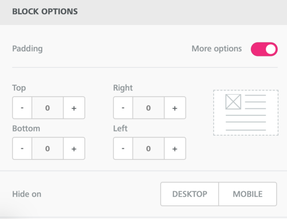Click image placeholder icon in layout preview
Image resolution: width=287 pixels, height=219 pixels.
[233, 101]
